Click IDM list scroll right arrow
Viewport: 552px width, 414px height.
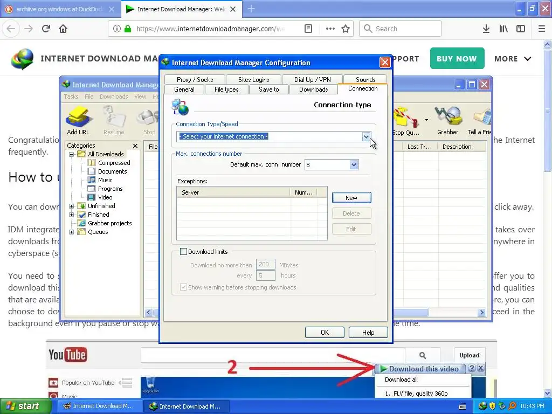pyautogui.click(x=481, y=312)
